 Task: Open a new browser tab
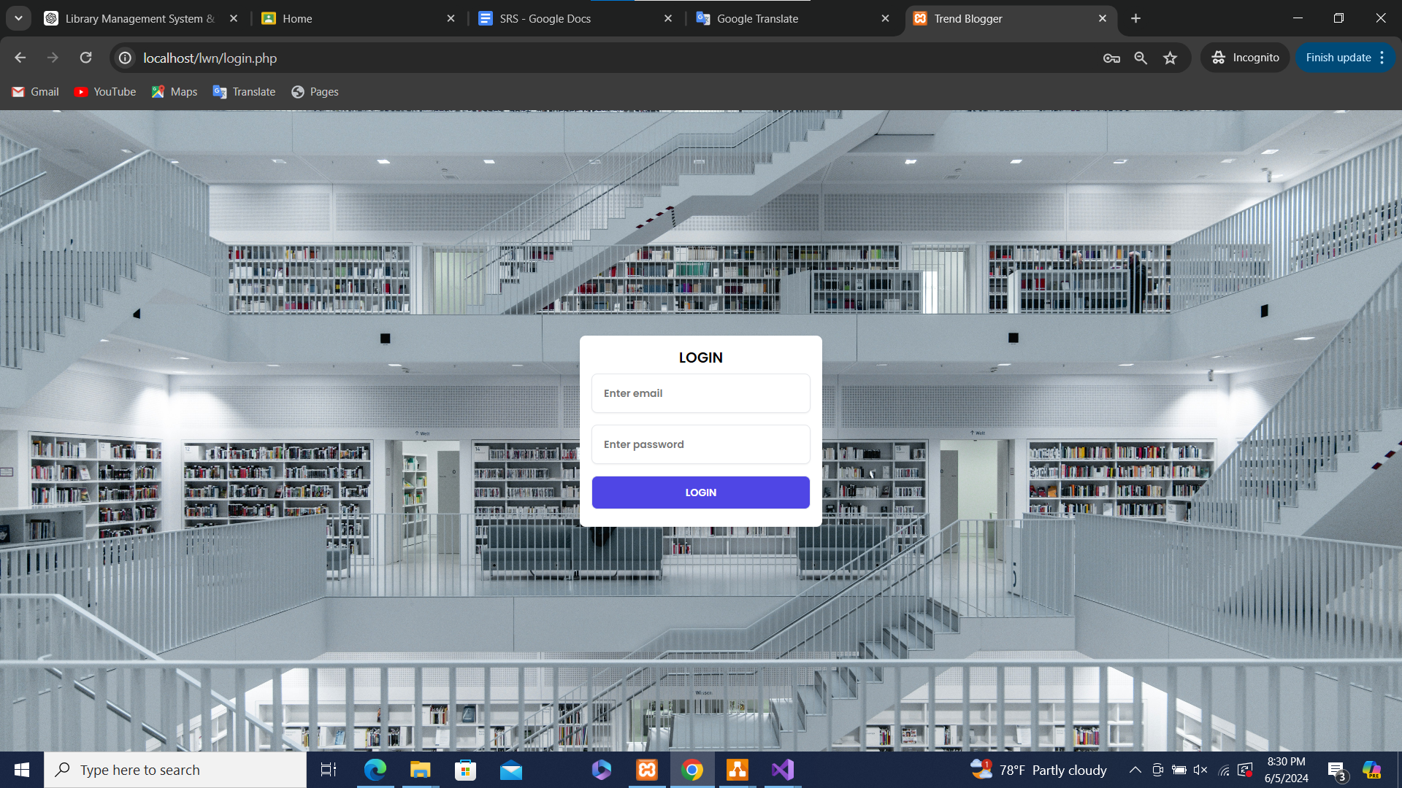1135,19
